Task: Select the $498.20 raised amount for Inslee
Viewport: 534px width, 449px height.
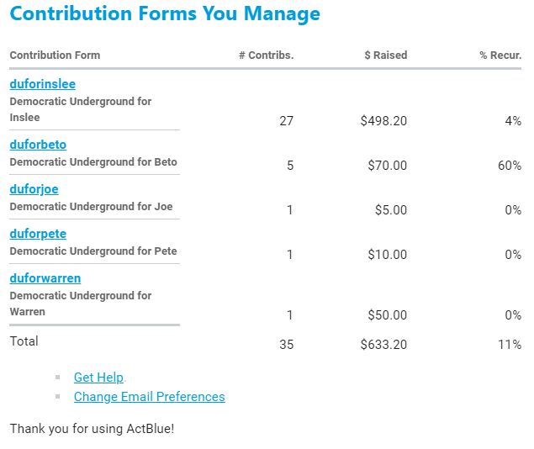Action: pos(383,121)
